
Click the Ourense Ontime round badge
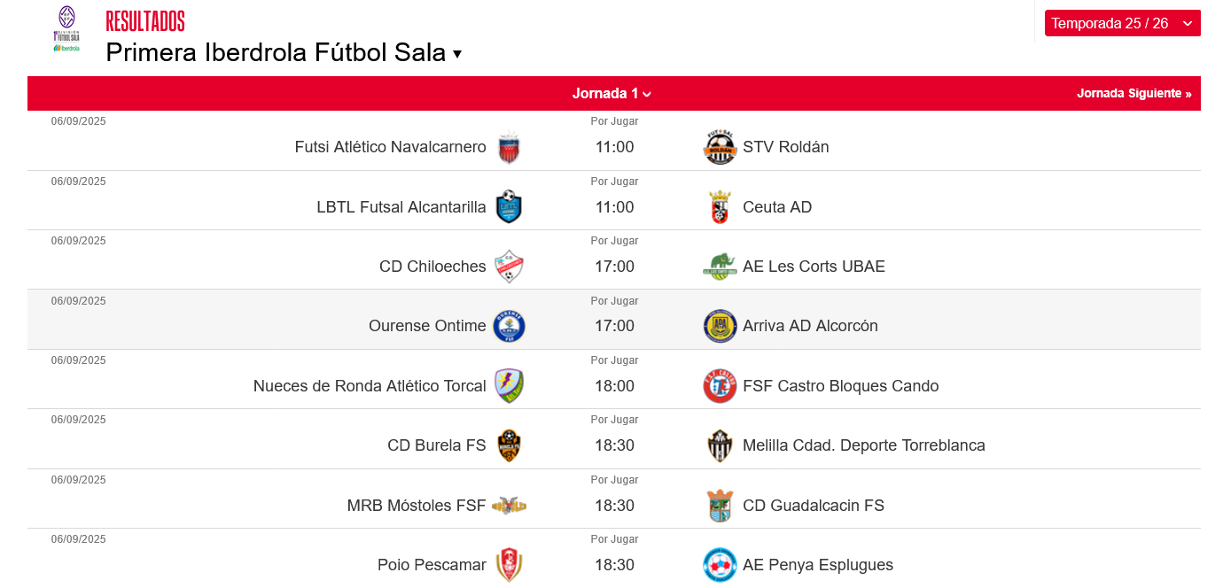tap(509, 326)
